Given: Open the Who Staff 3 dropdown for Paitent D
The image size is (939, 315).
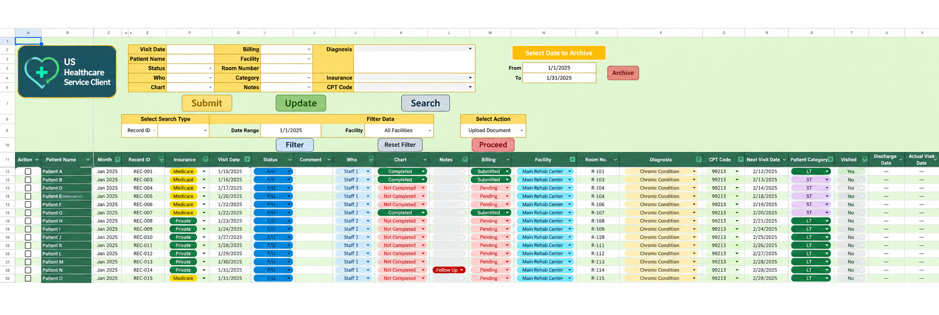Looking at the screenshot, I should click(x=368, y=188).
